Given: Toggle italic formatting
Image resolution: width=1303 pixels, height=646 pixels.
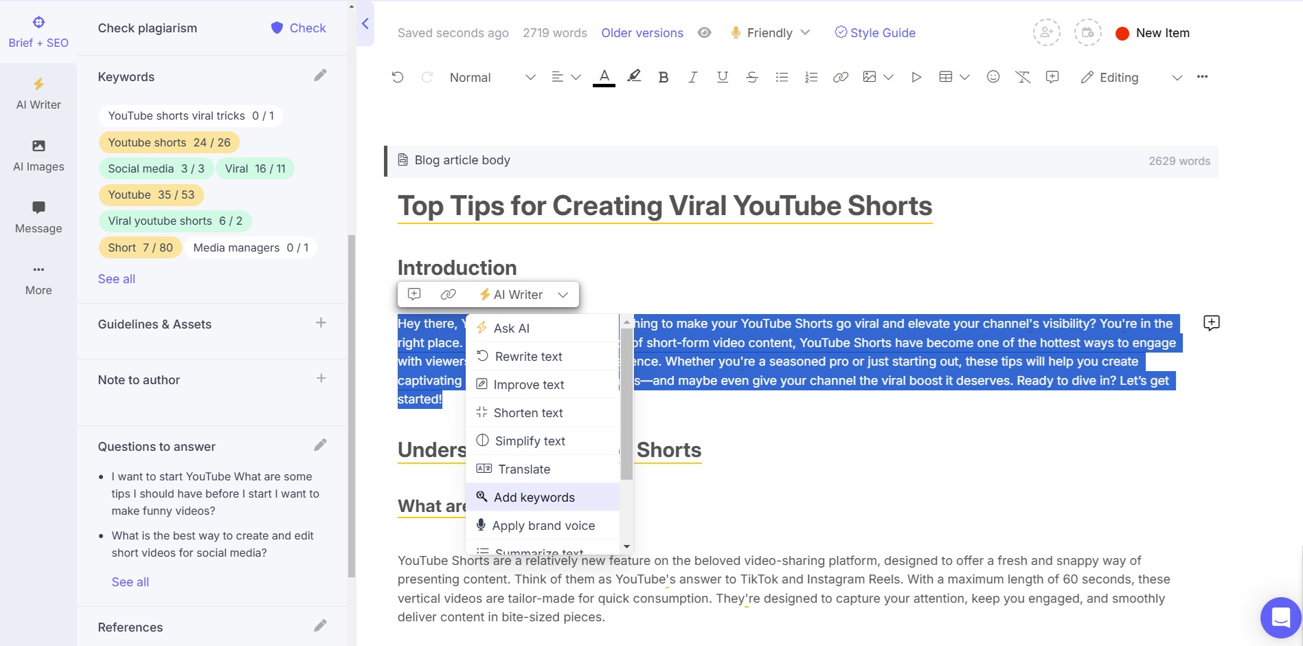Looking at the screenshot, I should coord(692,77).
